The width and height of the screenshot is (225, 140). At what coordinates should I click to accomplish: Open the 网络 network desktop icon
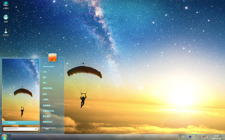[6, 19]
